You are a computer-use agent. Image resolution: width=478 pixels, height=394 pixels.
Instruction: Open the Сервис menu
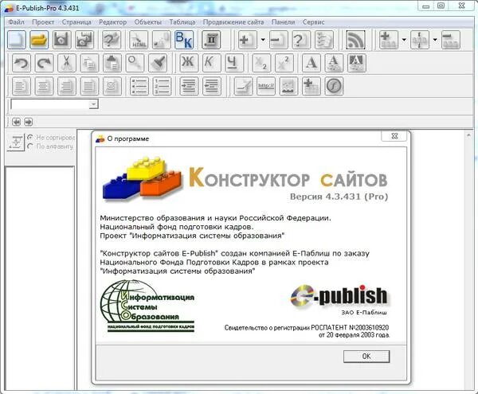coord(313,22)
